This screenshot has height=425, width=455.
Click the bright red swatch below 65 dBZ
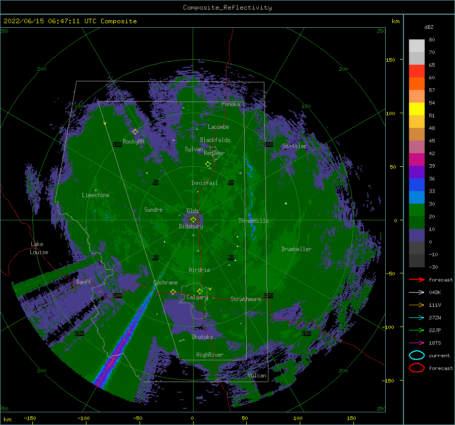coord(417,71)
